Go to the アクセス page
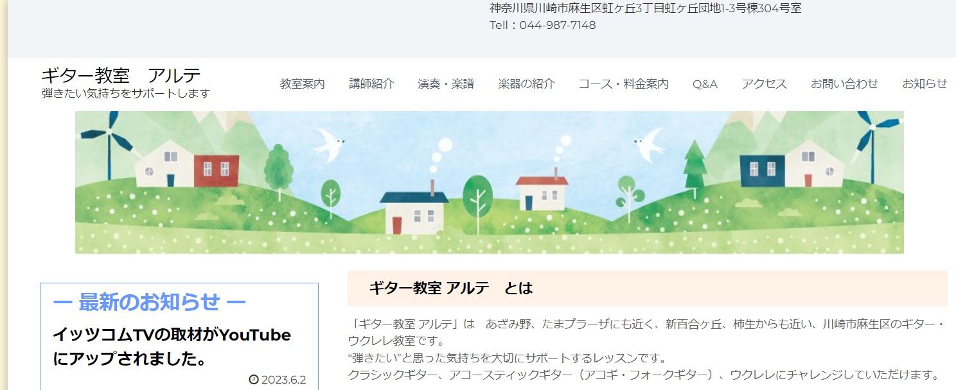The image size is (956, 390). tap(764, 84)
